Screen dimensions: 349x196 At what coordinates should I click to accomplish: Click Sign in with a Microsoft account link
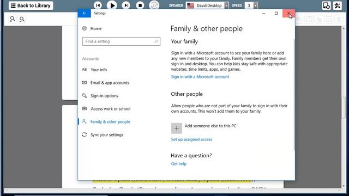(200, 77)
